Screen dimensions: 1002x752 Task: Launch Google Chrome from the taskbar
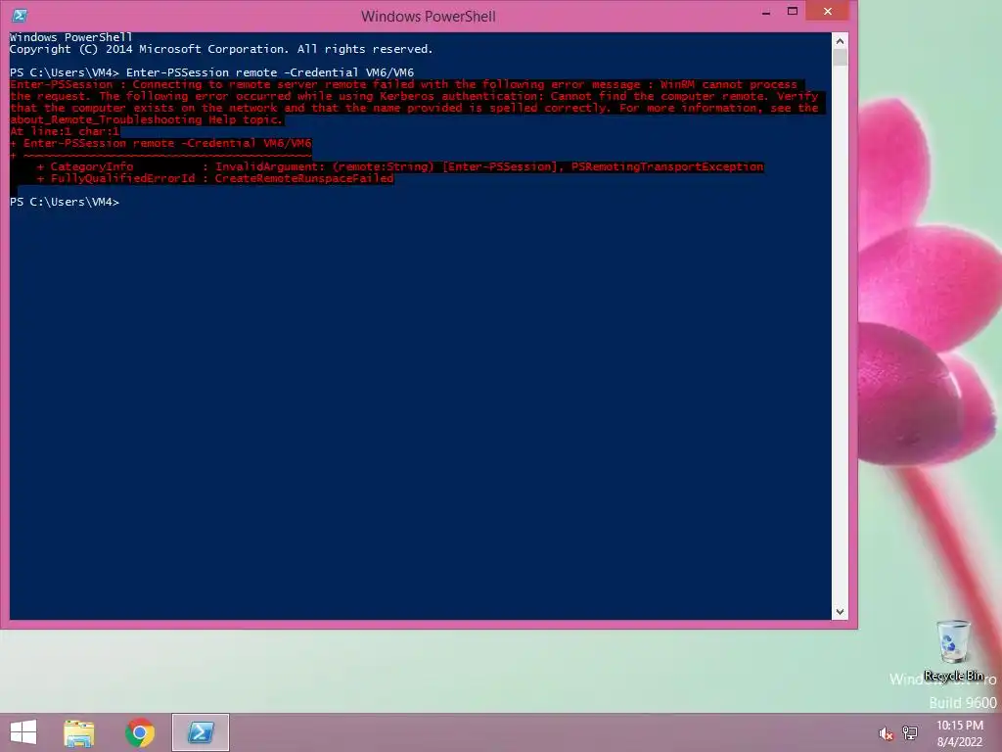point(140,732)
